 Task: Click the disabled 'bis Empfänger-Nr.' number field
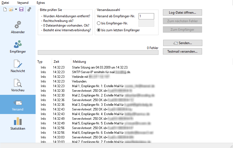pyautogui.click(x=146, y=23)
